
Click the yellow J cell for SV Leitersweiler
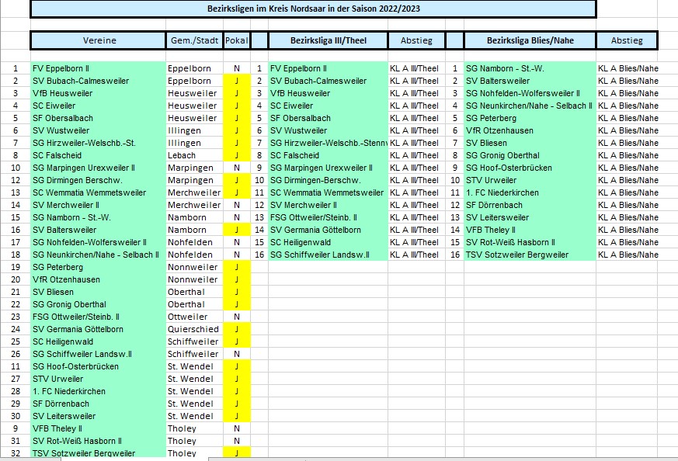click(x=237, y=416)
